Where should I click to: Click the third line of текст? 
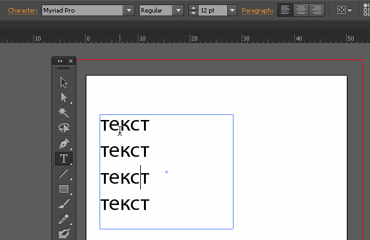pyautogui.click(x=125, y=177)
